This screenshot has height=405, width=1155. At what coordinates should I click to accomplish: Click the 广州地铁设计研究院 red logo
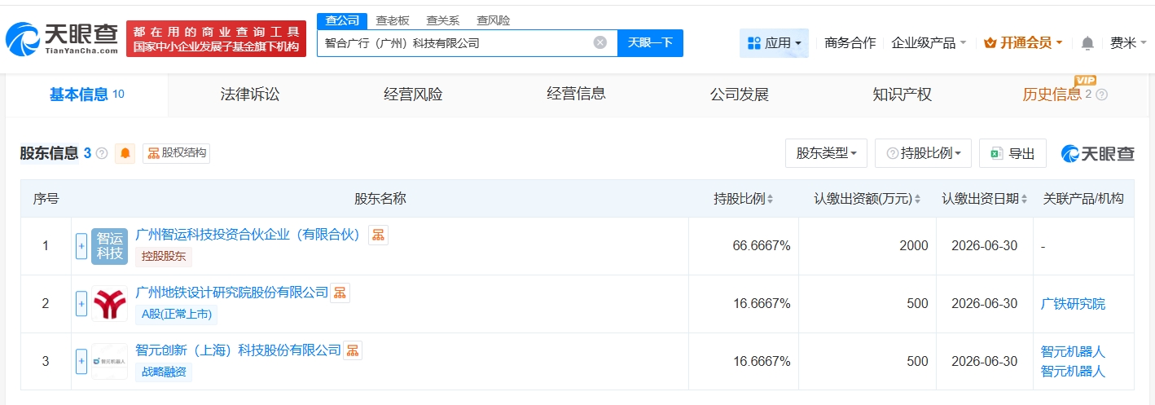pyautogui.click(x=109, y=304)
